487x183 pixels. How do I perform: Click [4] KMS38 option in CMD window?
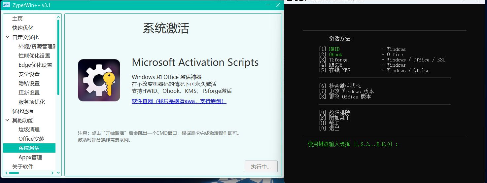(362, 65)
